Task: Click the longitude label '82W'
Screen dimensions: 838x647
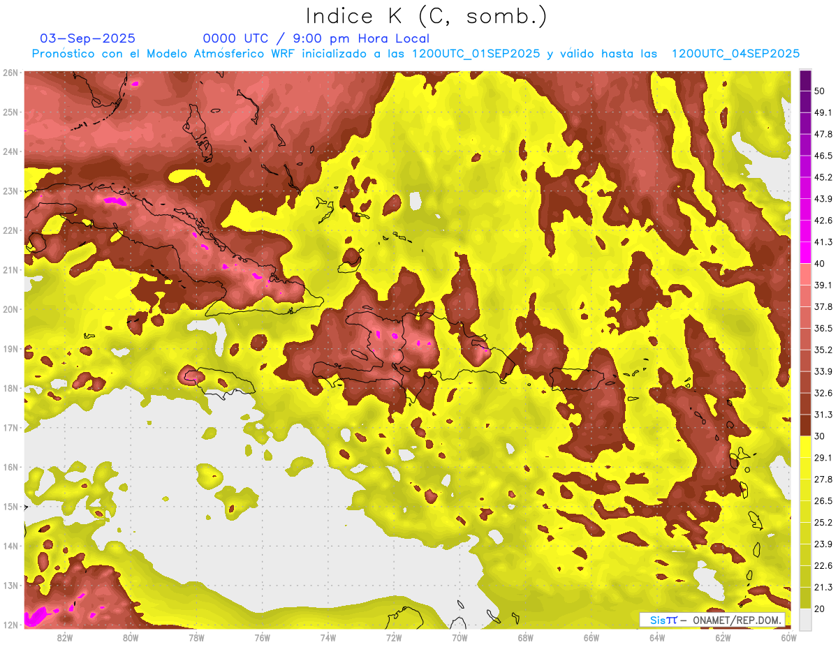Action: (65, 637)
